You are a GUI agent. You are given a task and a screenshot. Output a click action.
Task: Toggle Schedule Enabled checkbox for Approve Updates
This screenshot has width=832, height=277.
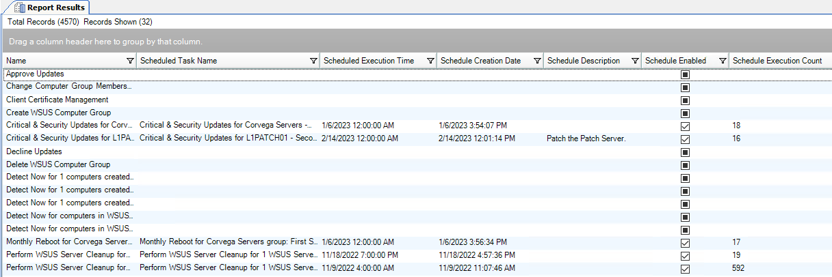(x=685, y=74)
